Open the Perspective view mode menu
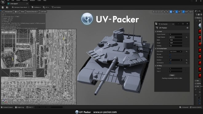Screen dimensions: 203x114 coord(9,12)
